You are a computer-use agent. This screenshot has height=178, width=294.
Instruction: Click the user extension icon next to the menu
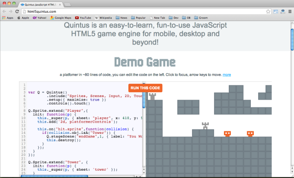[283, 11]
